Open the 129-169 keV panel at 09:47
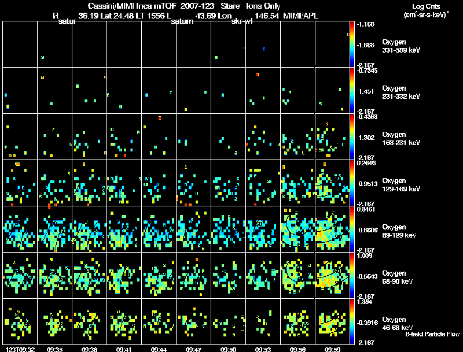This screenshot has width=463, height=352. tap(193, 183)
